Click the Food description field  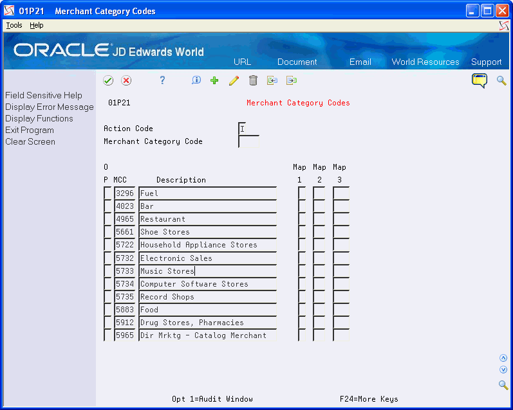(208, 310)
